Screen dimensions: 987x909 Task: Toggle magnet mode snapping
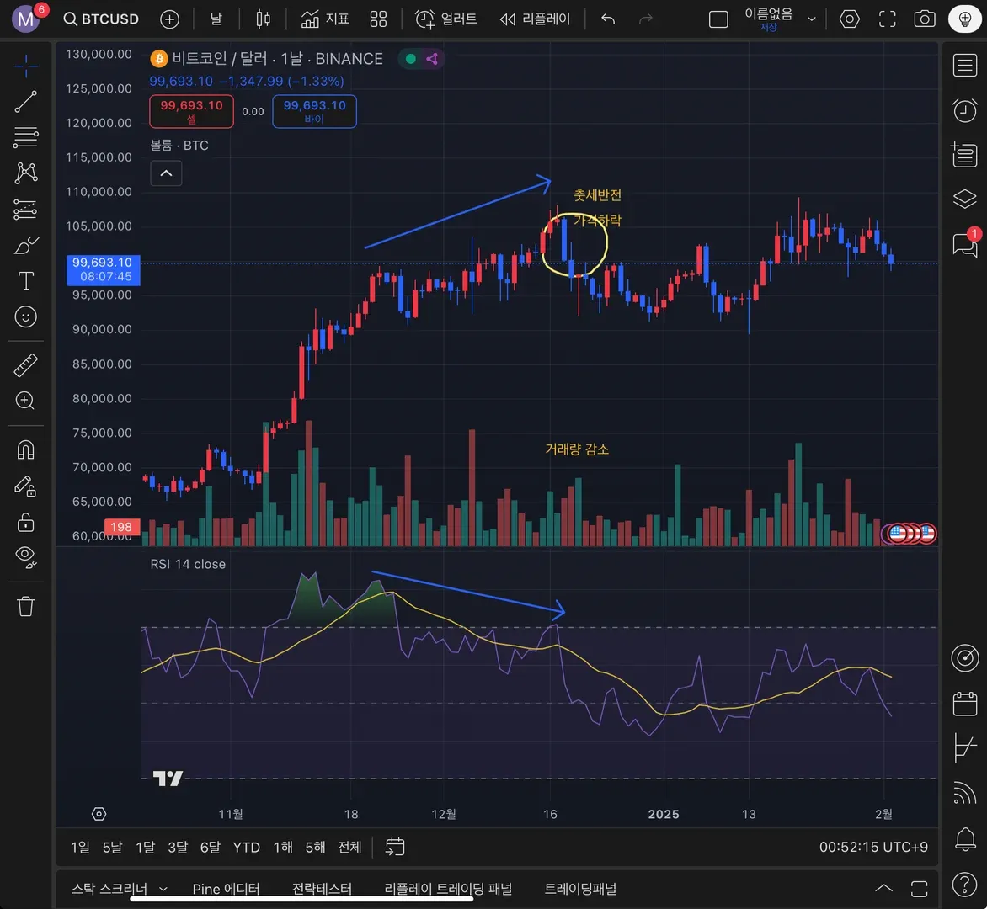click(x=26, y=449)
